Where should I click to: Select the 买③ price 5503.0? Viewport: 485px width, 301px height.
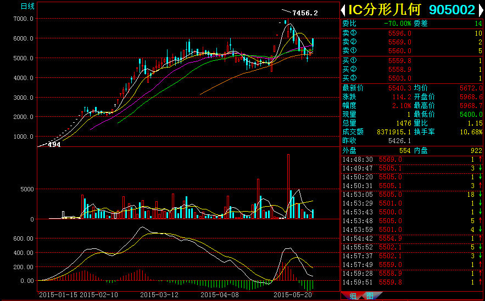400,78
